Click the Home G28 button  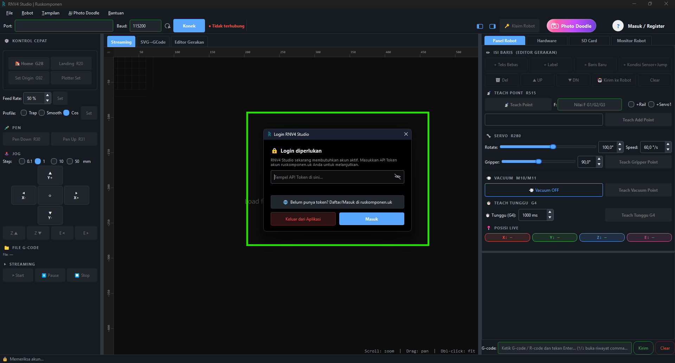pyautogui.click(x=29, y=64)
